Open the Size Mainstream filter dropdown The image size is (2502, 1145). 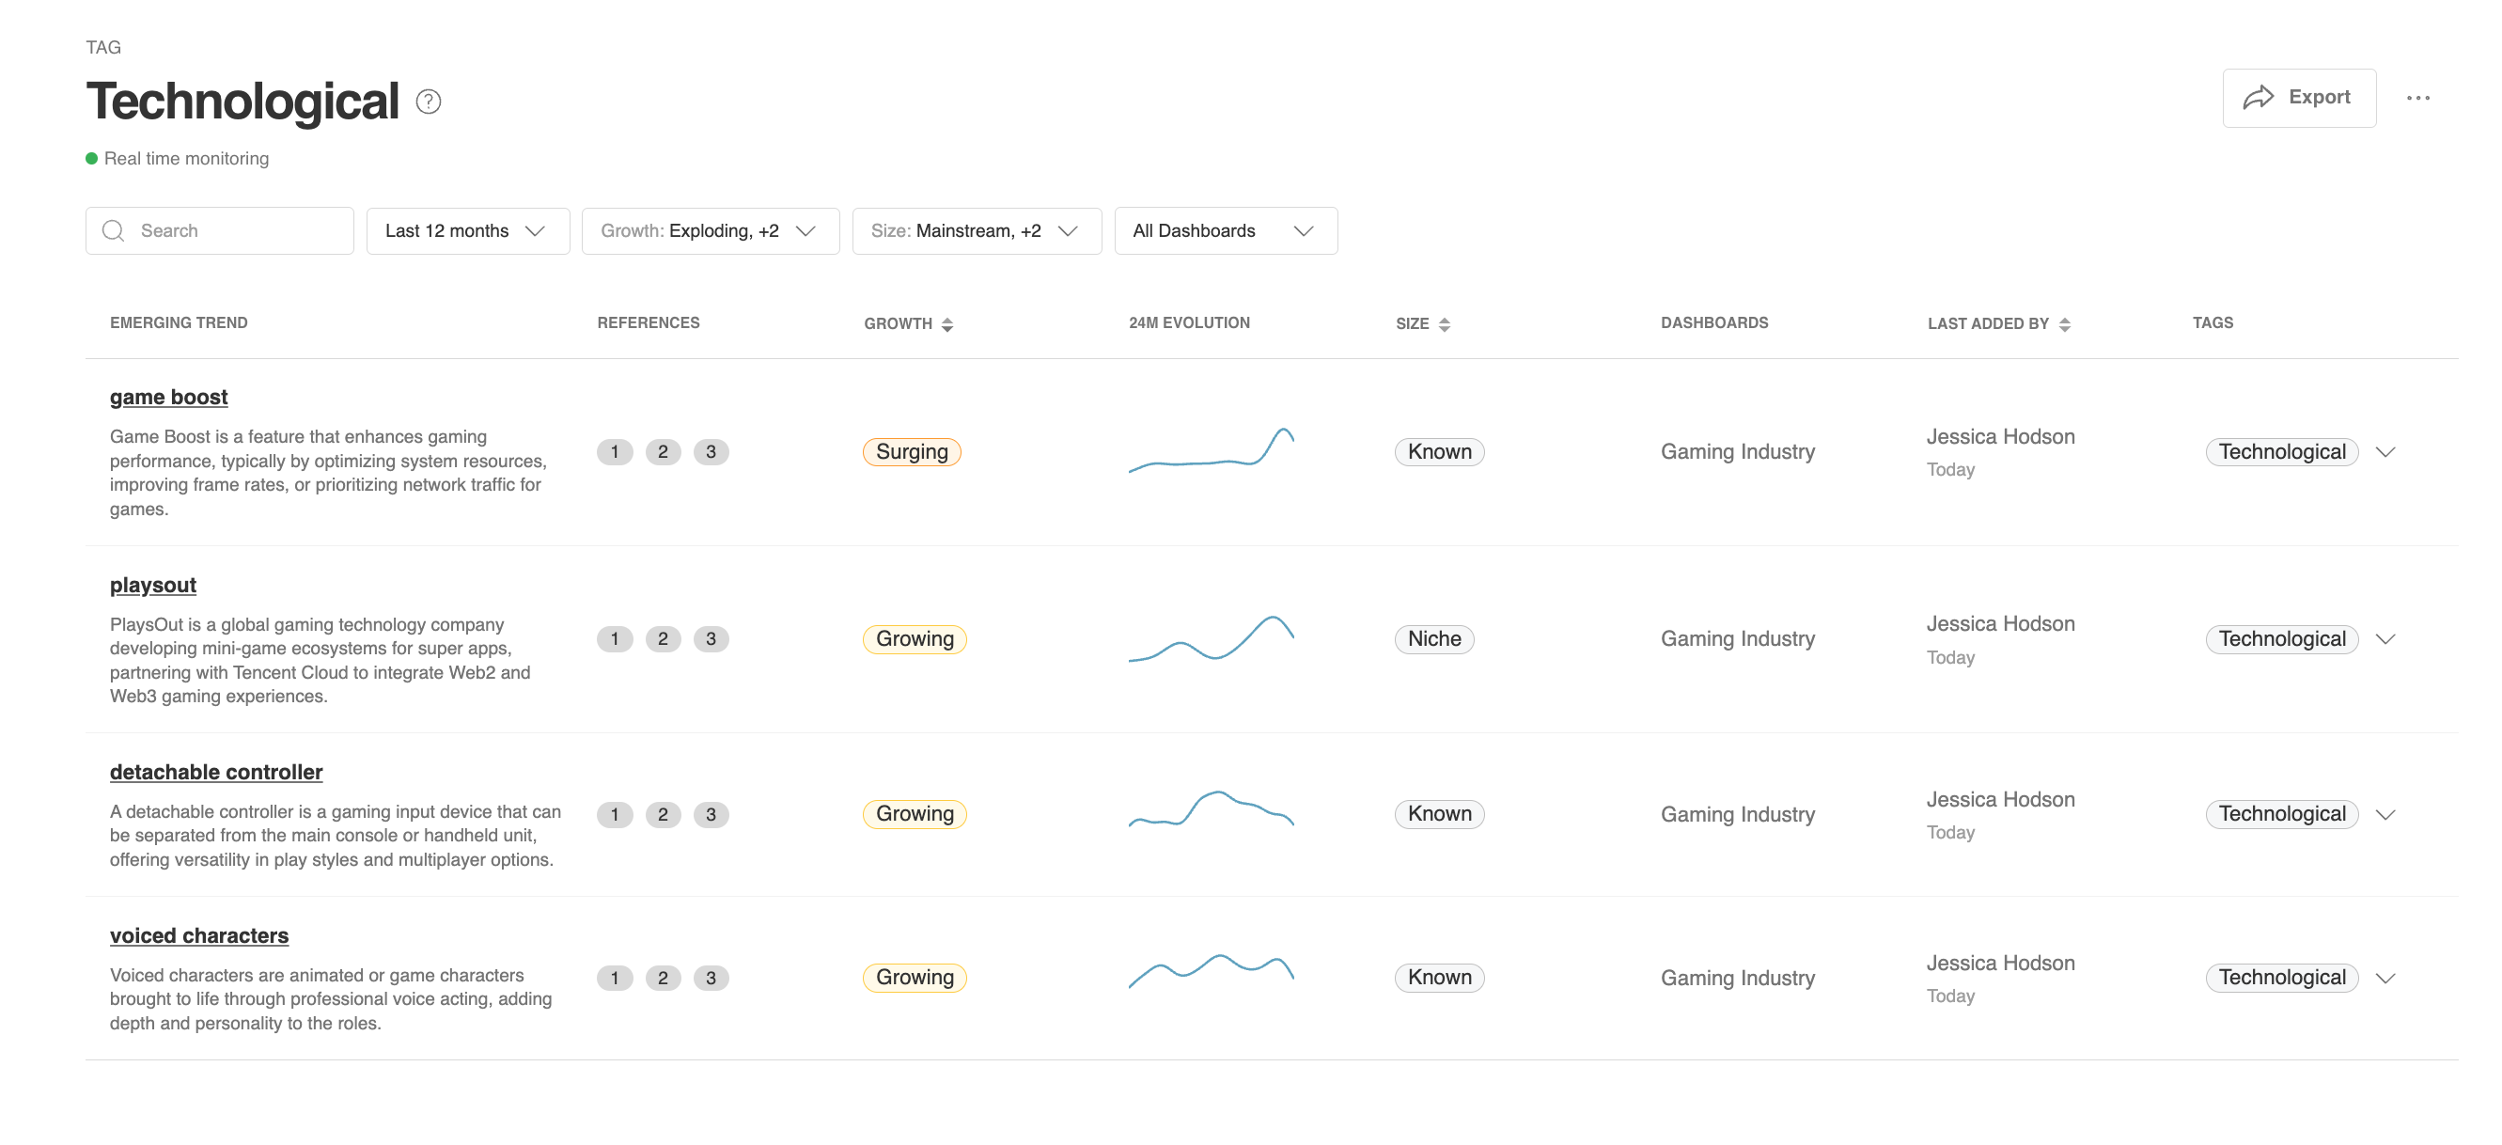coord(977,231)
